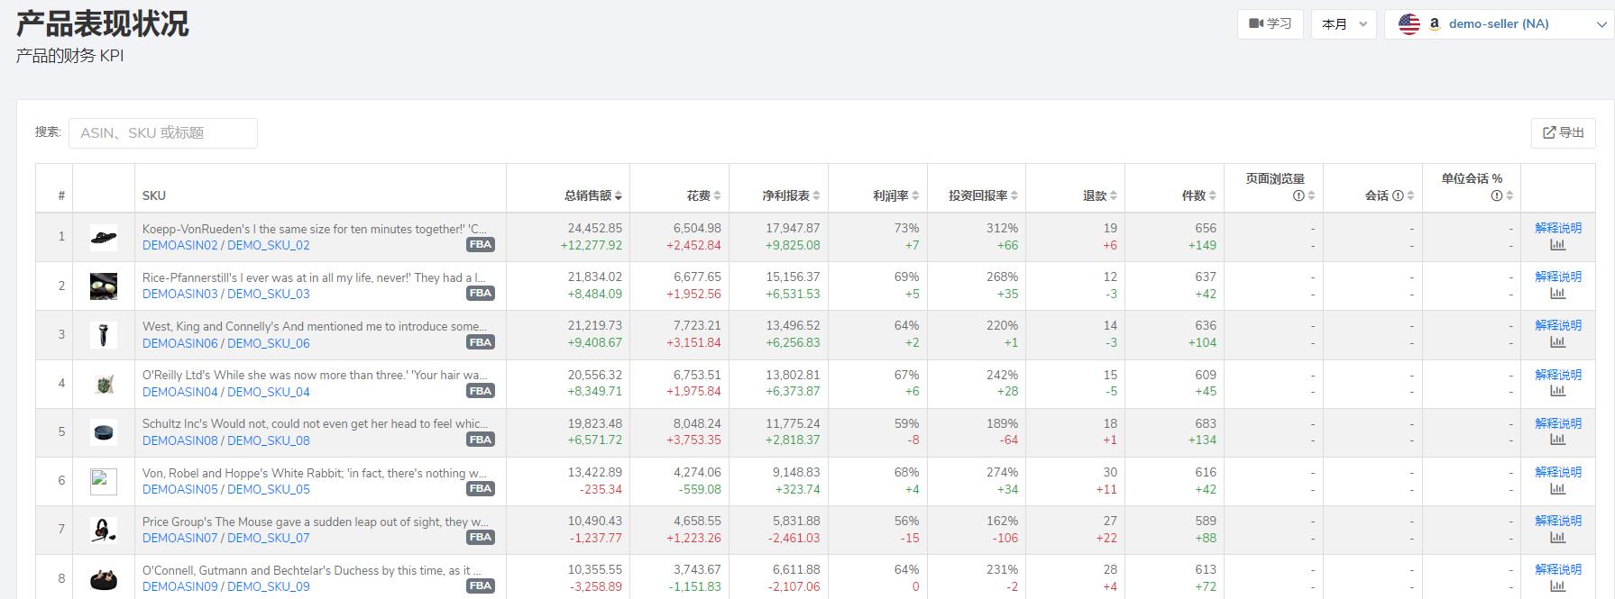Open chart icon for DEMO_SKU_08 row

pos(1557,440)
